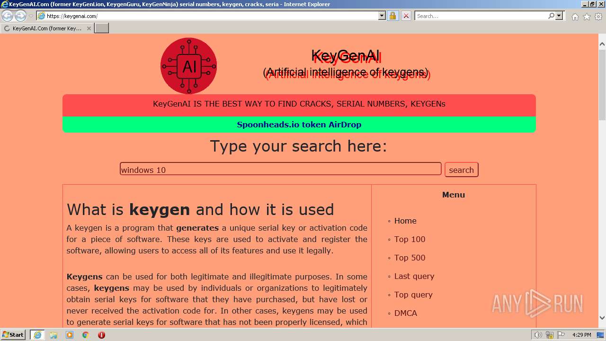Expand the address bar autocomplete dropdown
The height and width of the screenshot is (341, 606).
coord(382,16)
